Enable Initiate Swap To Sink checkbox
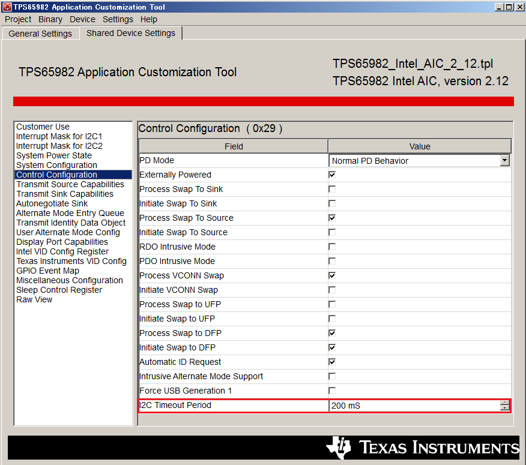 click(x=332, y=203)
